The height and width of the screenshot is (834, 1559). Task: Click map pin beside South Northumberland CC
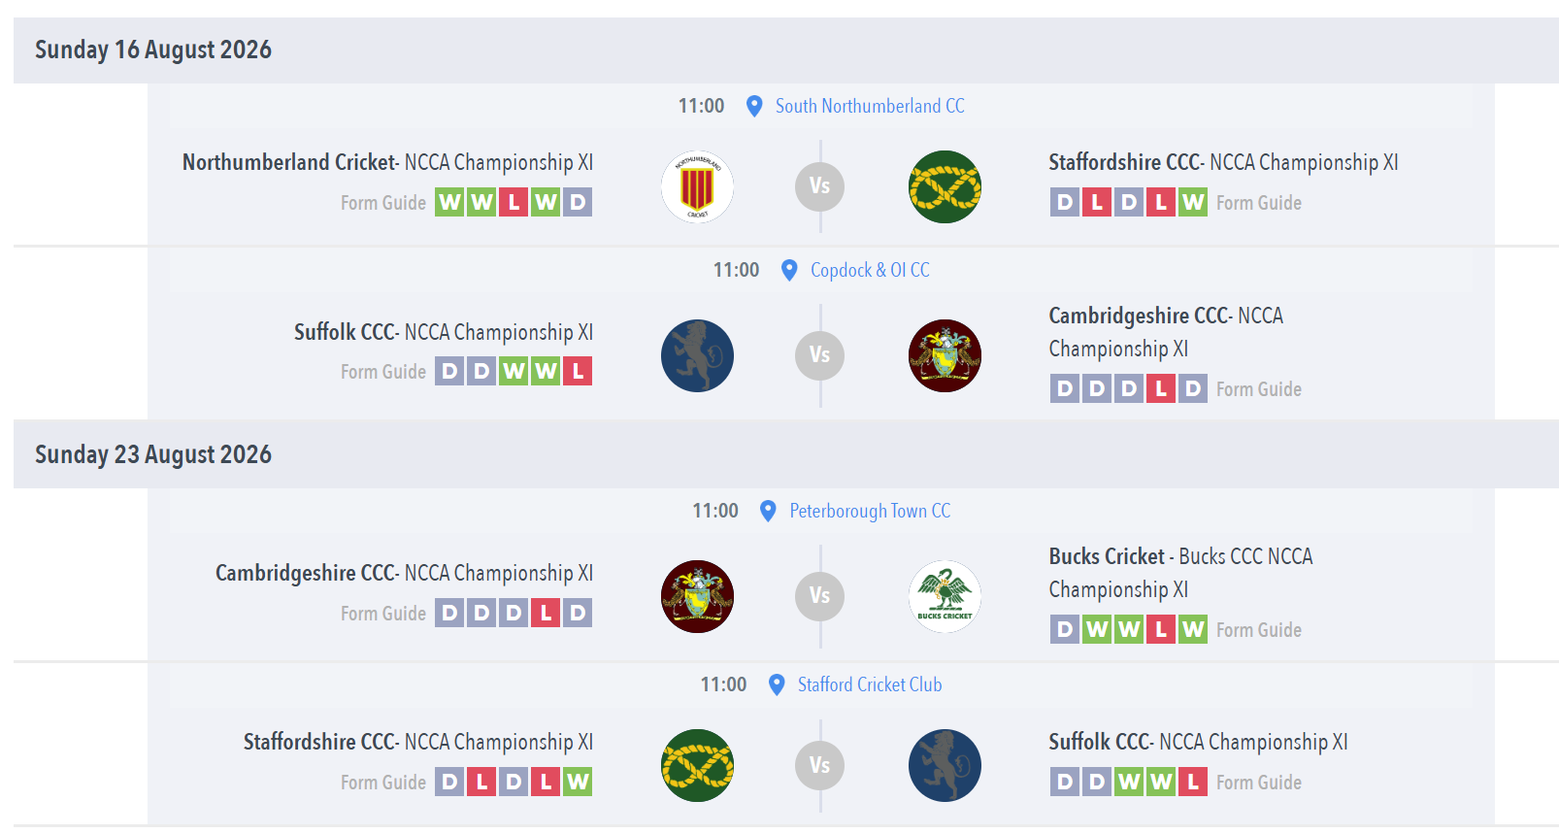(753, 106)
